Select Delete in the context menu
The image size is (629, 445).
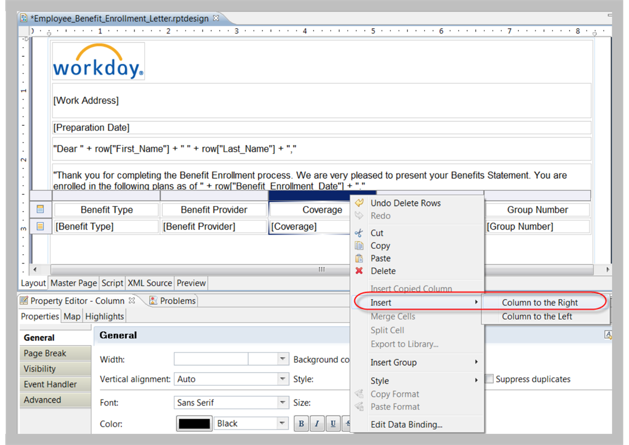[x=383, y=271]
